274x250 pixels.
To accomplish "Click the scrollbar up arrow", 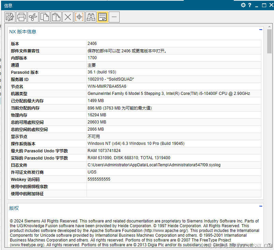I will (x=269, y=27).
